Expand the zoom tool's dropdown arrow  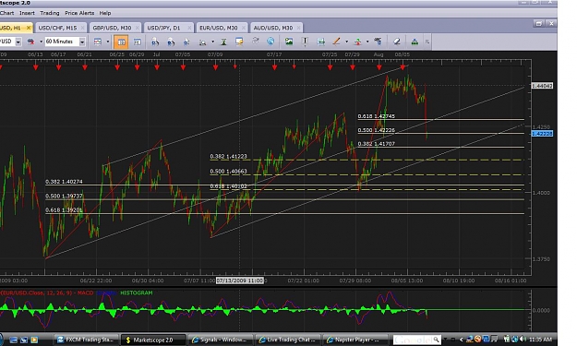point(212,42)
